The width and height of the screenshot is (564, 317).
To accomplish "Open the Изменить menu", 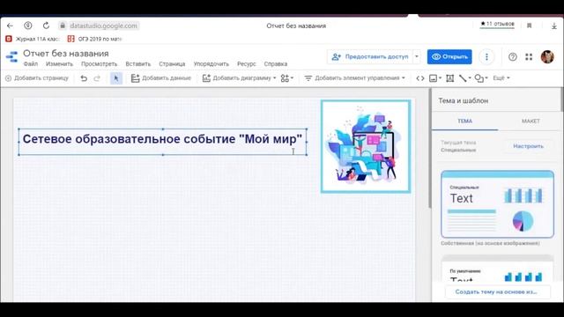I will tap(59, 64).
